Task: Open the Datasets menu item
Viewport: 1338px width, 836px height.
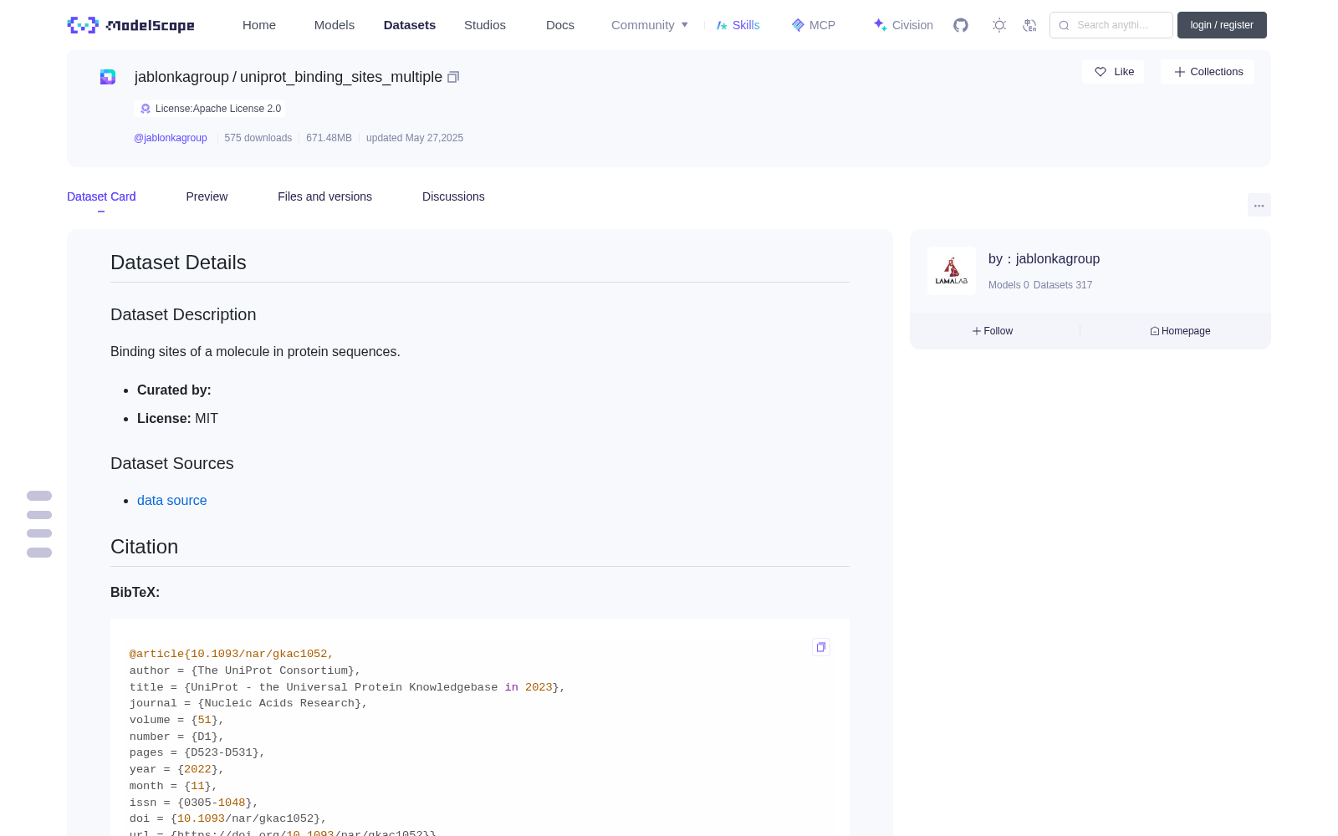Action: click(410, 25)
